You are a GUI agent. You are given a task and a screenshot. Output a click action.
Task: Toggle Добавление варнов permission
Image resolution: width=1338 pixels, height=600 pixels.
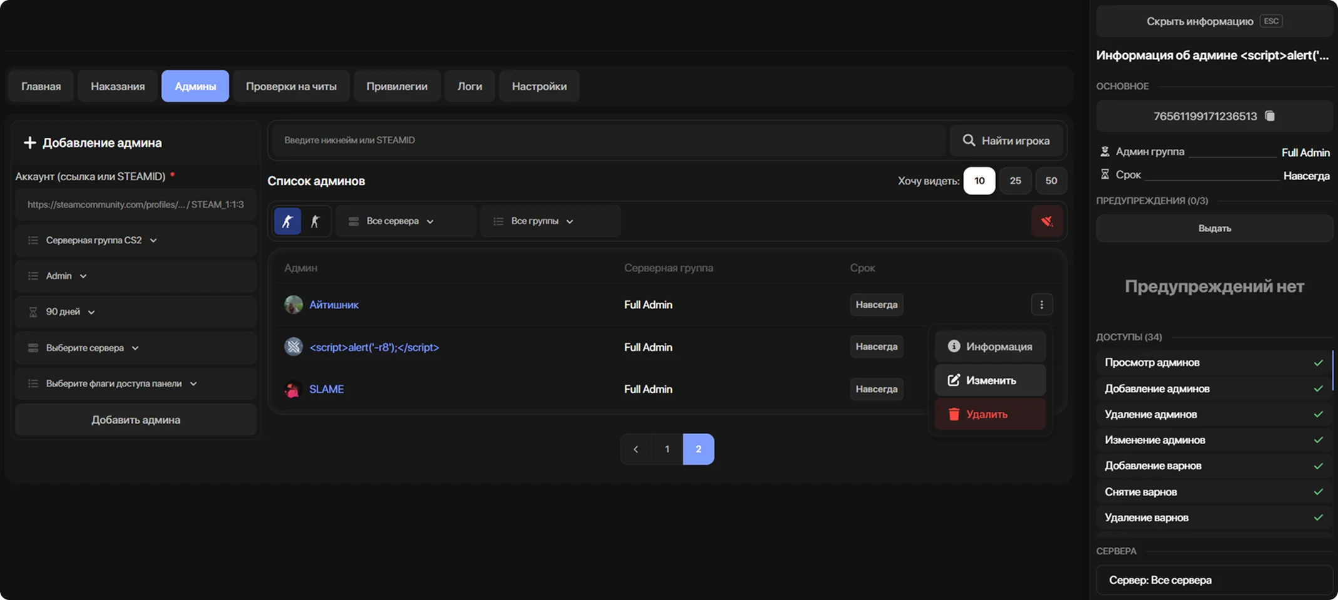1213,465
